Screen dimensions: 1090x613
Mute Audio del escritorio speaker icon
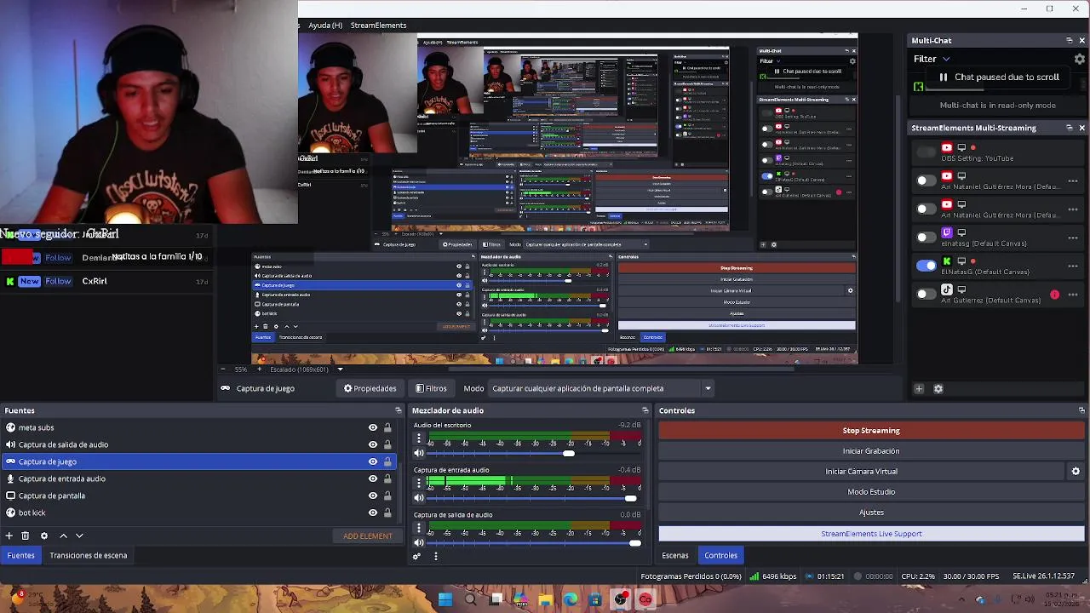pos(418,453)
